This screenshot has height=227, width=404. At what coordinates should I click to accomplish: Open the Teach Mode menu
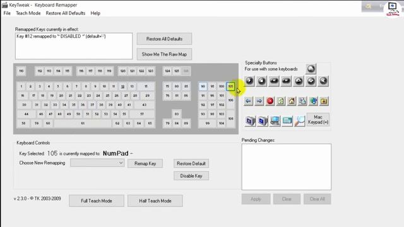point(28,13)
